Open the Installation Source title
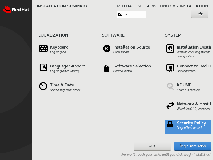This screenshot has width=213, height=160. click(132, 47)
